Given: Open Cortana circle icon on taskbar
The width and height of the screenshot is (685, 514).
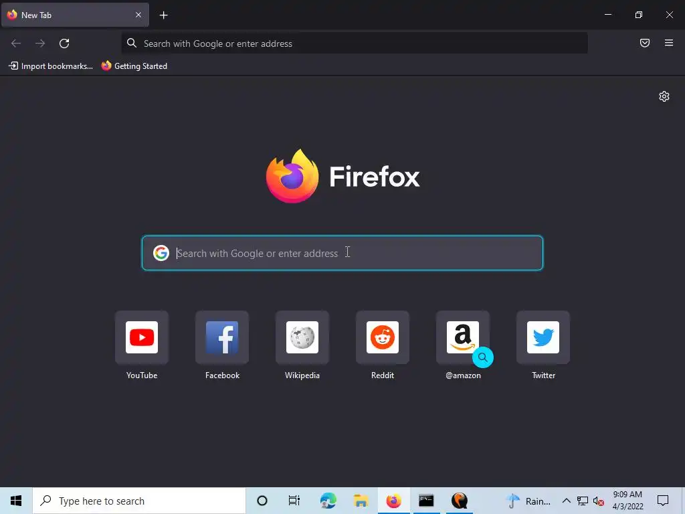Looking at the screenshot, I should pos(262,501).
